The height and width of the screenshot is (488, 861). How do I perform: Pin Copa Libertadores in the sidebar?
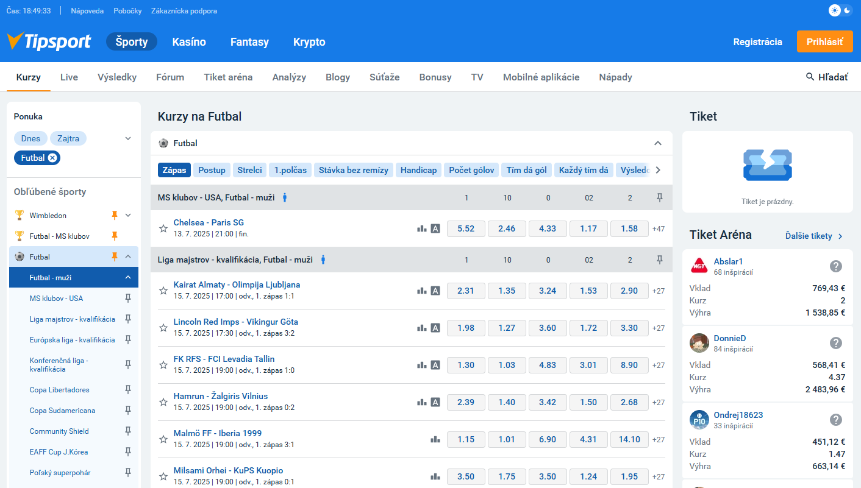128,390
